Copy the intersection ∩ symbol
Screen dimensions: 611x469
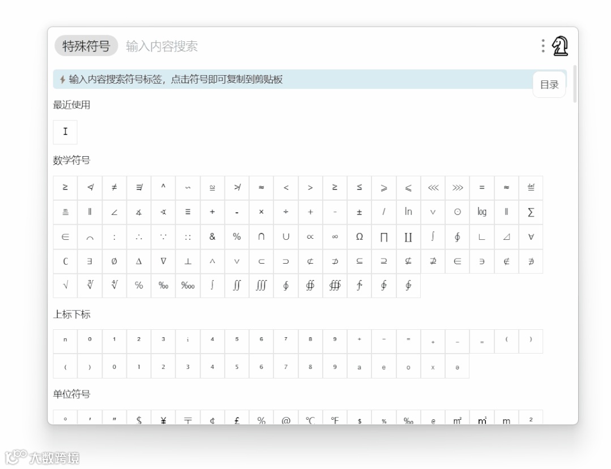click(262, 236)
